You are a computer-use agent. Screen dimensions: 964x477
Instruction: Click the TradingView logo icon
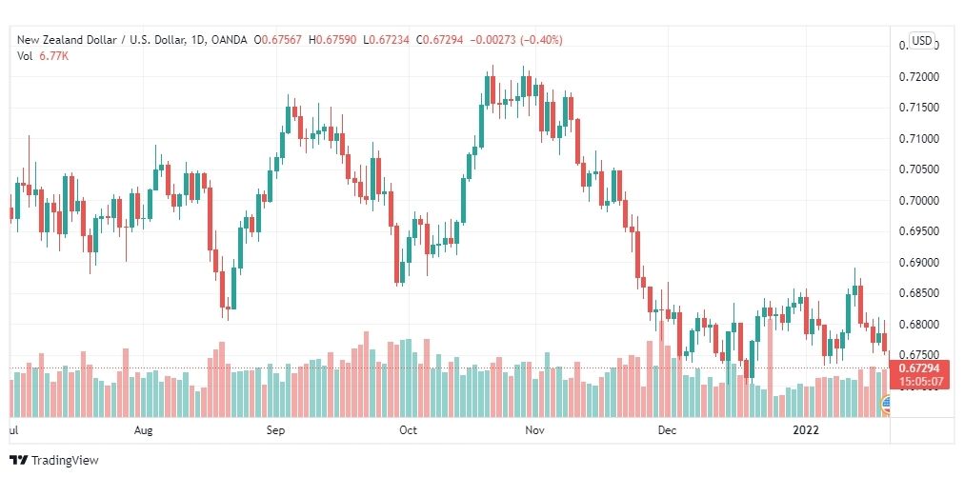[18, 460]
